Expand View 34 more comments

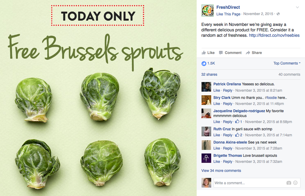[221, 171]
